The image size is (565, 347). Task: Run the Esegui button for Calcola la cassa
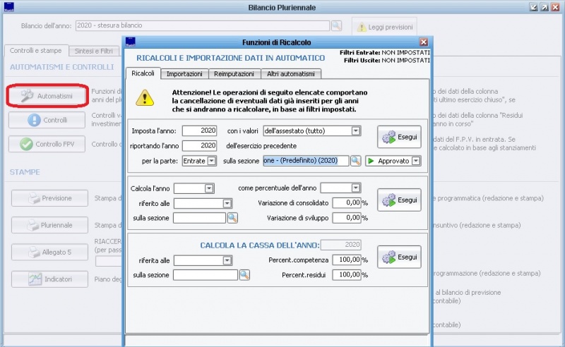pos(399,257)
